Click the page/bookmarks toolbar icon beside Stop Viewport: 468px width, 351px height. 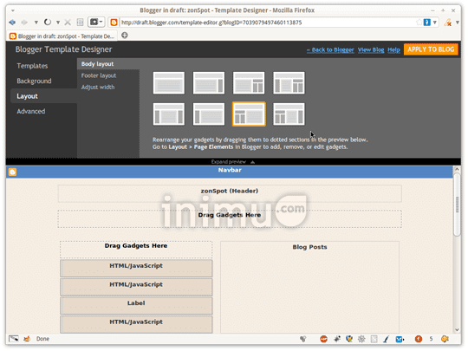tap(80, 22)
